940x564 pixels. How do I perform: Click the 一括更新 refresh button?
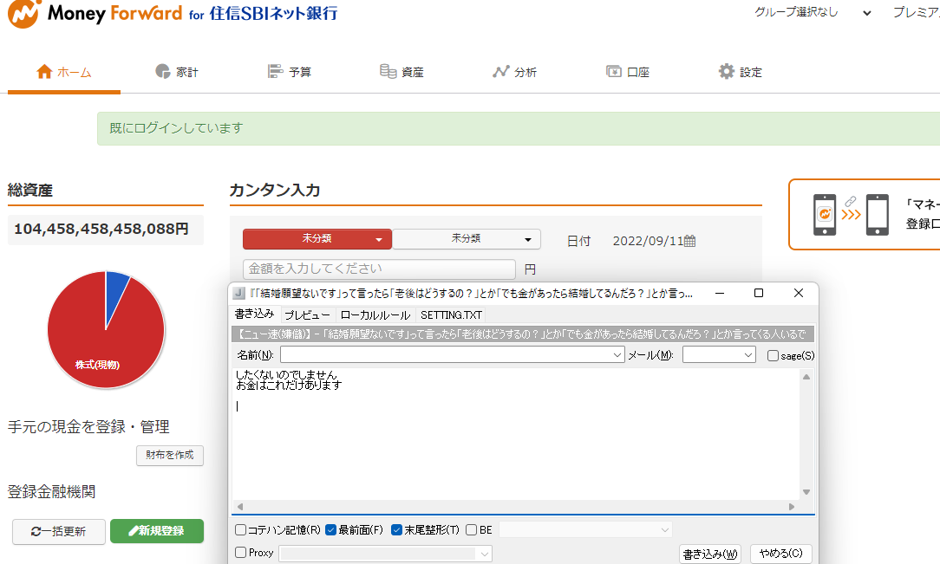pos(59,531)
